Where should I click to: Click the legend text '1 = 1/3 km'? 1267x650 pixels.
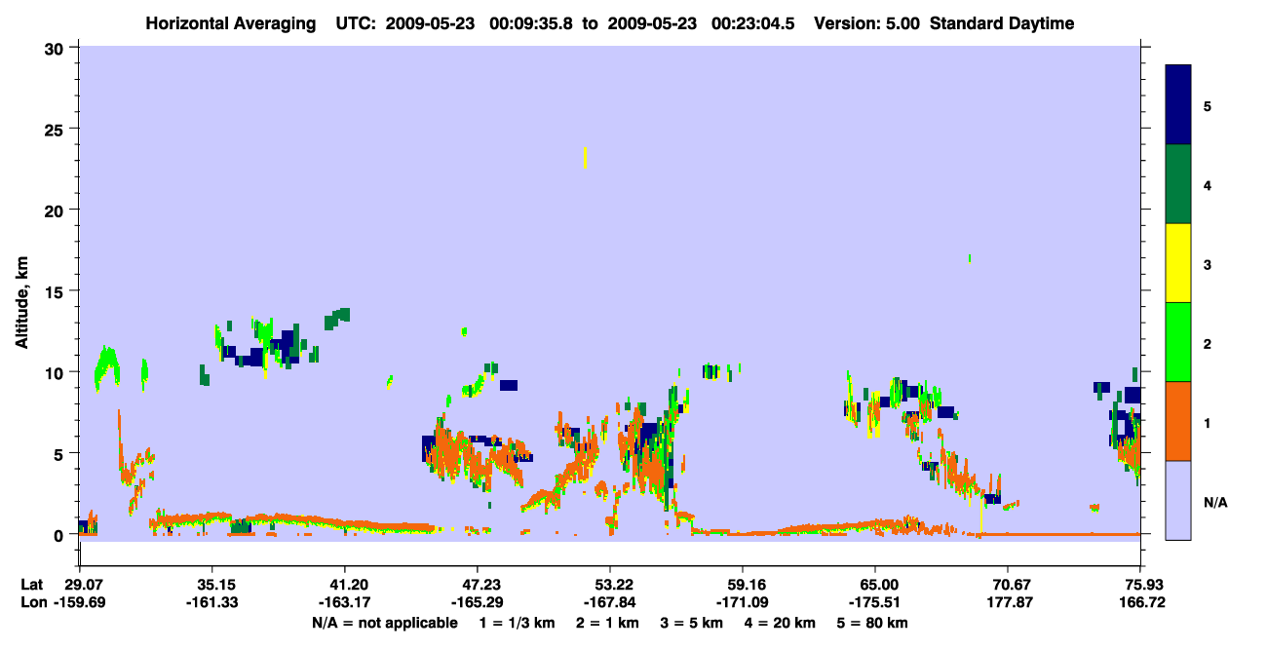point(517,623)
